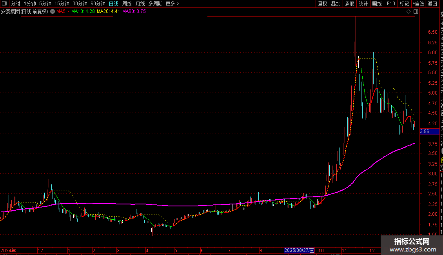The height and width of the screenshot is (255, 443).
Task: Click the MA10: 4.28 indicator label
Action: pos(83,12)
